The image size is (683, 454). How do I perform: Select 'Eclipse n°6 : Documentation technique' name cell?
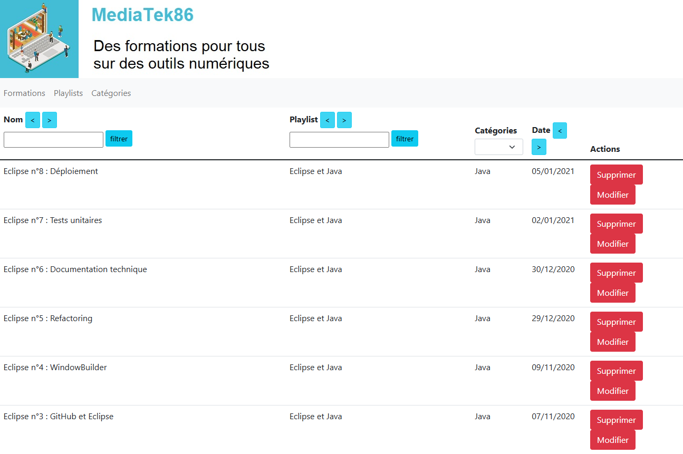click(75, 269)
